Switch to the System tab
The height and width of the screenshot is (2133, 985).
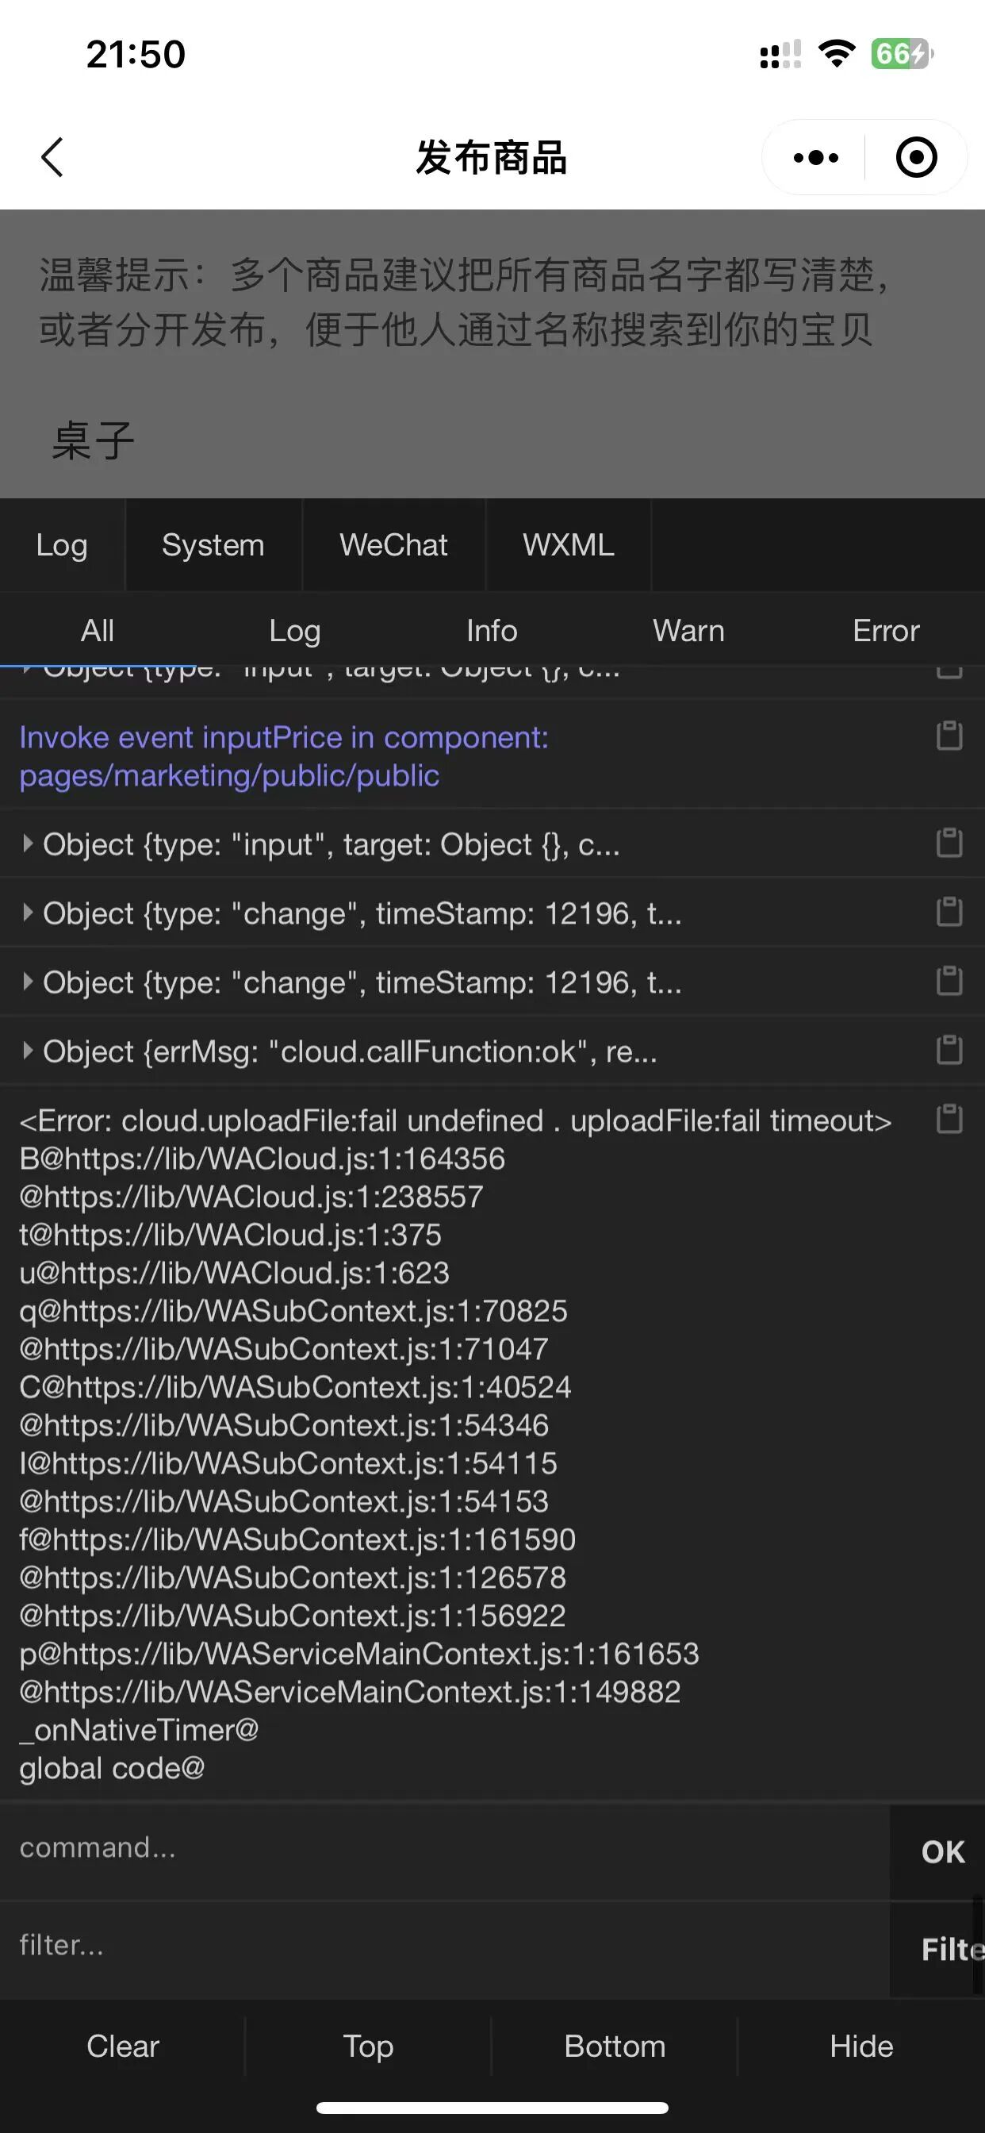pyautogui.click(x=213, y=545)
